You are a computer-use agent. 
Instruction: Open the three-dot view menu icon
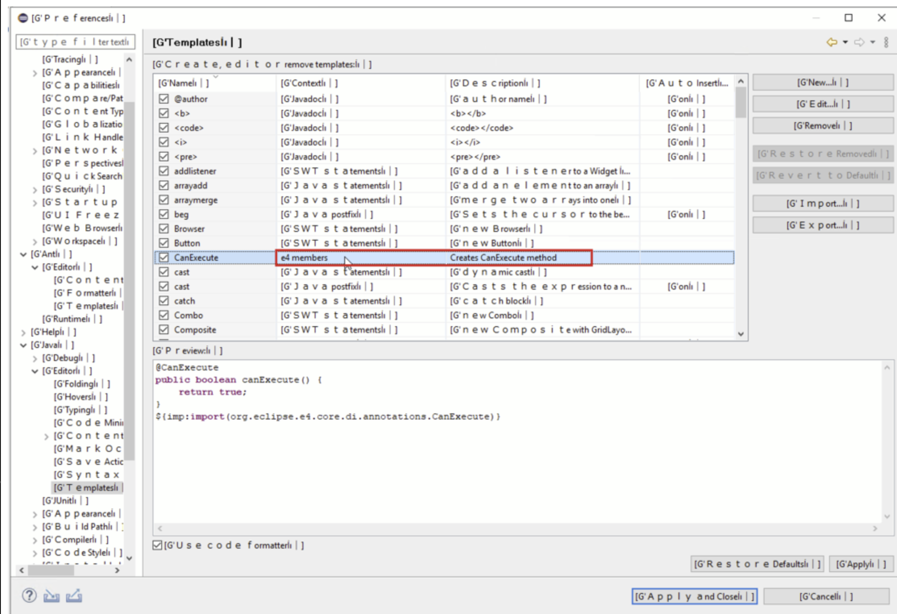click(x=886, y=42)
